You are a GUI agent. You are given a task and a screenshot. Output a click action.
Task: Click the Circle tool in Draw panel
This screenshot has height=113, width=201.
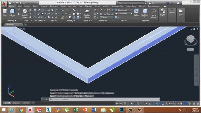(x=56, y=13)
